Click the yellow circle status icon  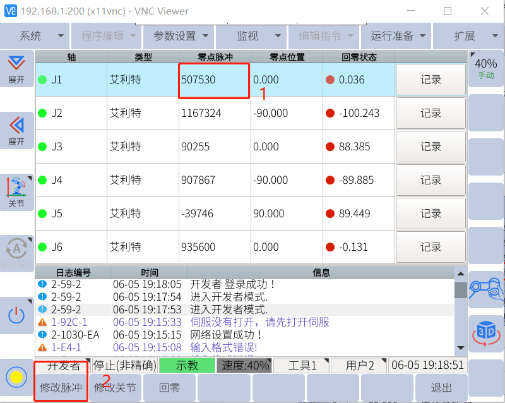click(16, 377)
